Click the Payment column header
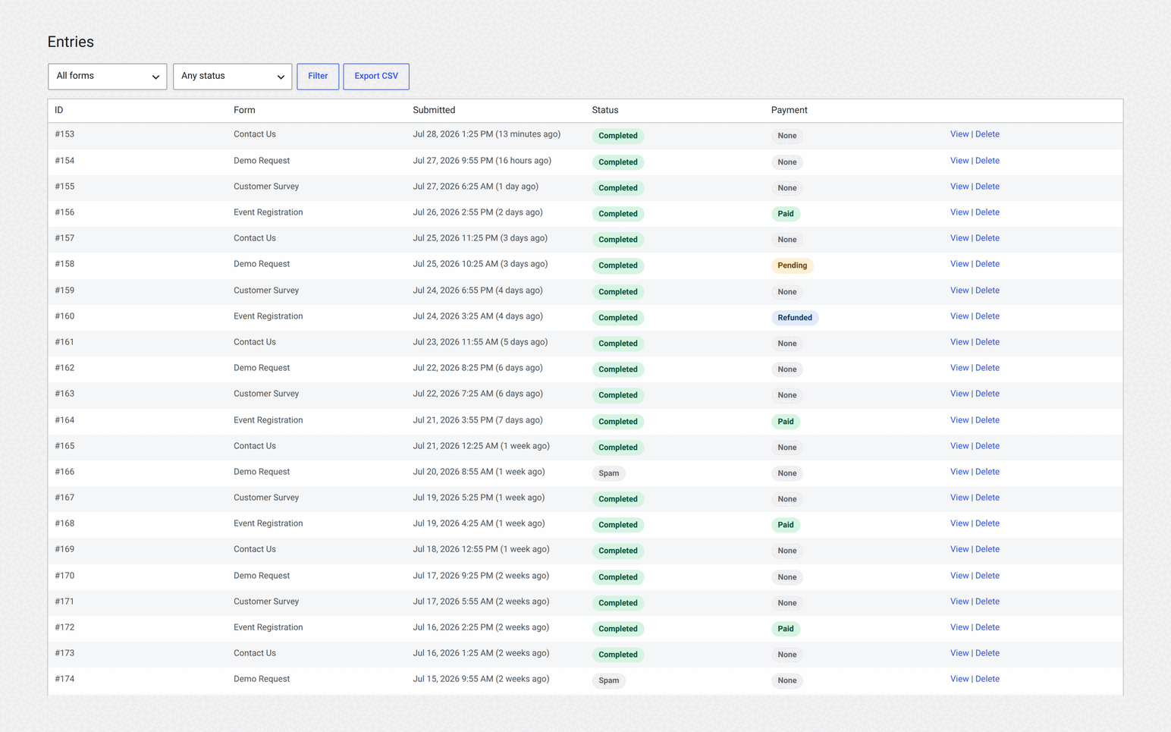 (790, 110)
